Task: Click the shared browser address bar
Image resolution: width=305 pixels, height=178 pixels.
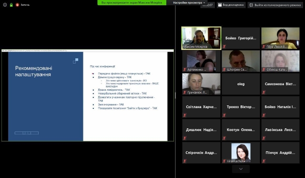Action: (x=88, y=51)
